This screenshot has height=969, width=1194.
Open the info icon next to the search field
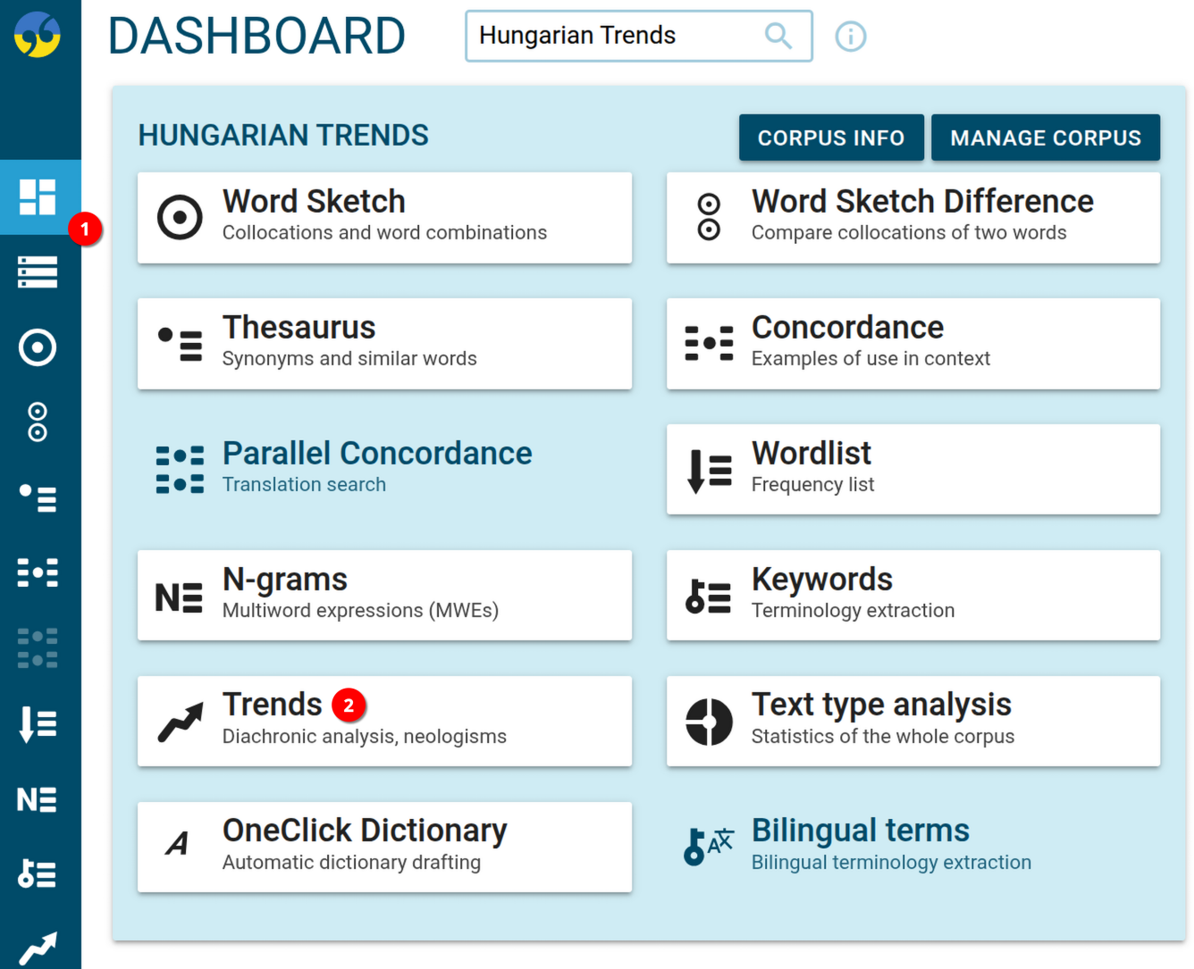pos(850,36)
